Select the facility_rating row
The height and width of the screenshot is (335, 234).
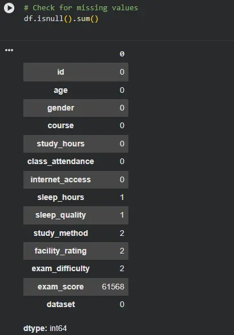tap(76, 251)
